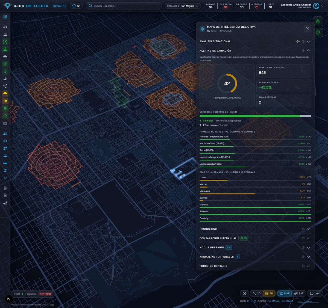Toggle the sidebar panel layout icon
This screenshot has height=308, width=328.
tap(5, 17)
